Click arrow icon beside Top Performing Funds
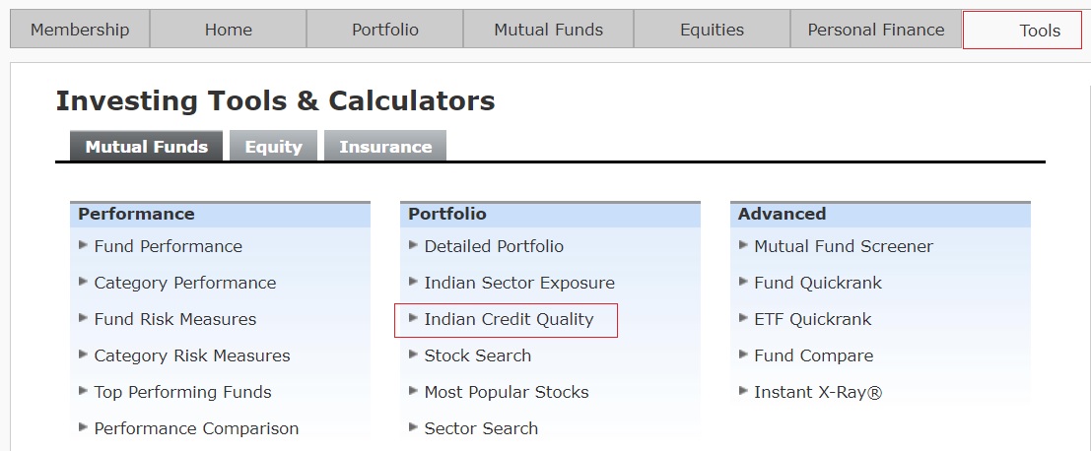Screen dimensions: 1091x451 [84, 391]
